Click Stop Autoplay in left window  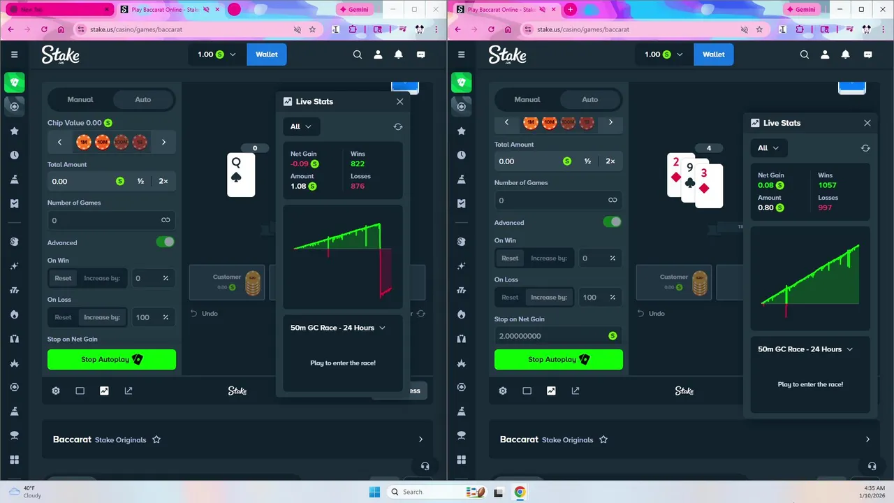112,359
